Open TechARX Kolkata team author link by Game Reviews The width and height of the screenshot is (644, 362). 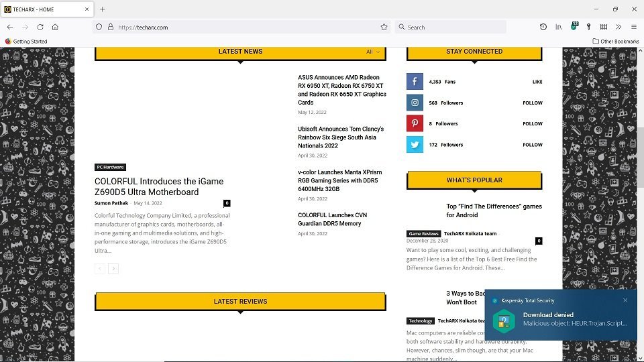pyautogui.click(x=470, y=233)
